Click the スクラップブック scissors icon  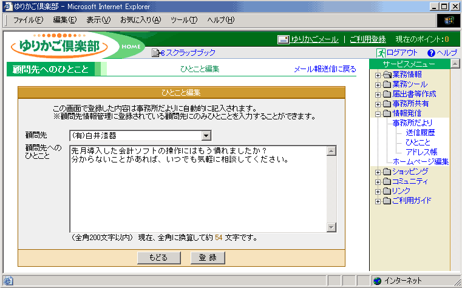158,53
